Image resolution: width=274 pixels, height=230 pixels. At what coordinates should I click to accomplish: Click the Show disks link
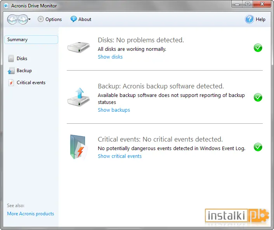[x=110, y=57]
